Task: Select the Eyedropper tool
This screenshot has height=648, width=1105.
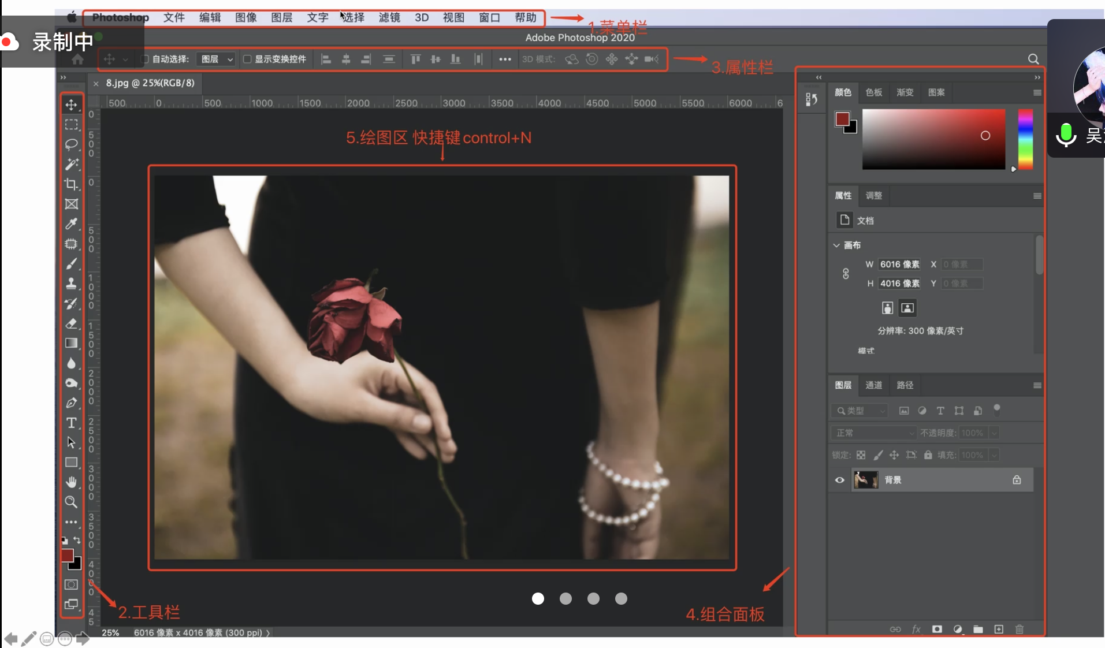Action: click(71, 224)
